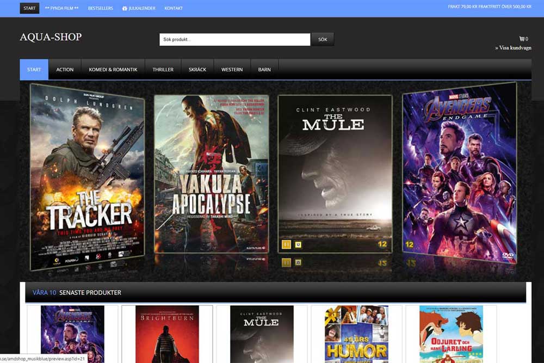Select the blue Start category tab
Image resolution: width=544 pixels, height=363 pixels.
34,70
